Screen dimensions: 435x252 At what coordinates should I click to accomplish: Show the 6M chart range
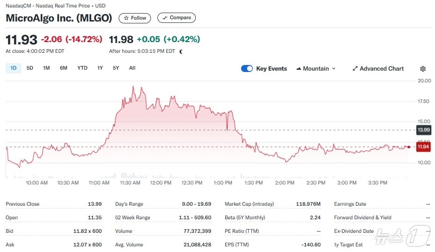coord(64,68)
